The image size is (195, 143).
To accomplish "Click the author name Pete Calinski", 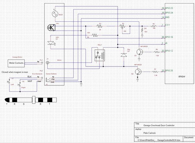I will coord(150,133).
